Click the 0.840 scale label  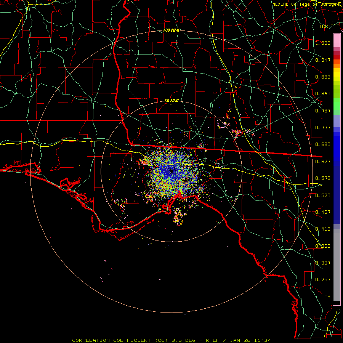click(323, 94)
